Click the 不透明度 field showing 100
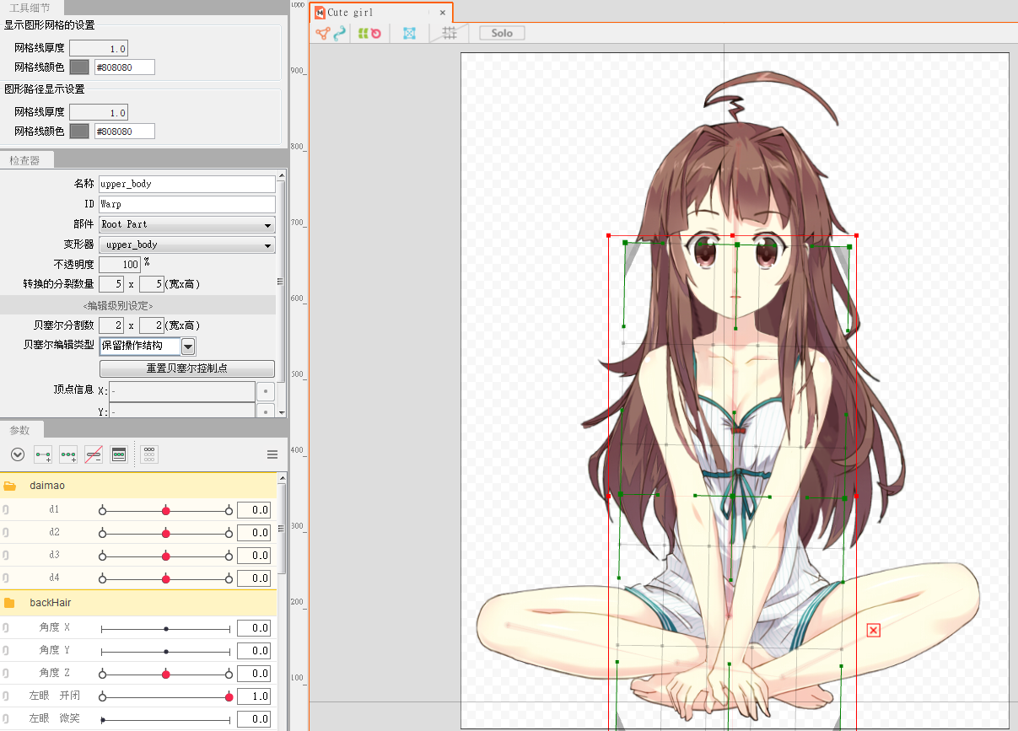1018x731 pixels. point(120,265)
